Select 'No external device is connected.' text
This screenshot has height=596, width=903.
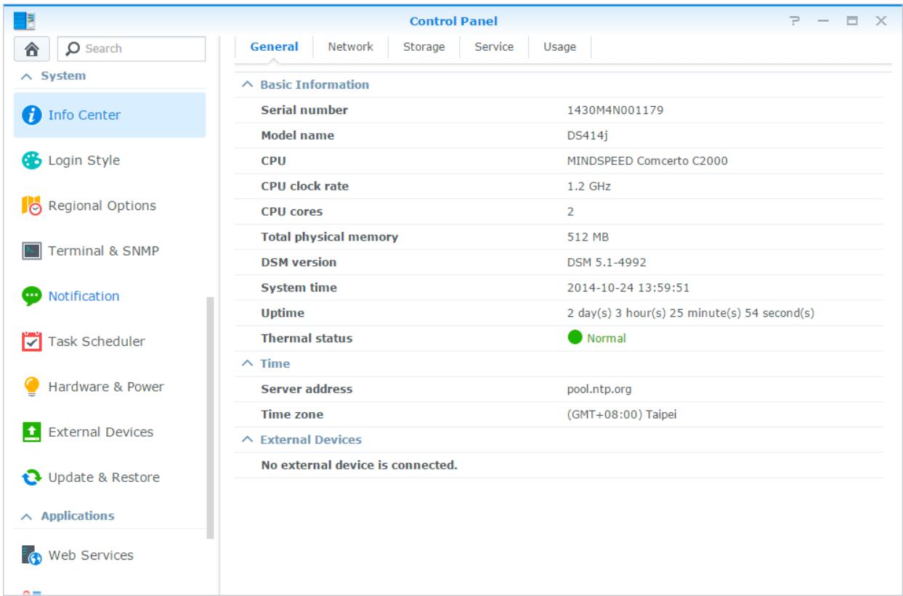coord(359,465)
